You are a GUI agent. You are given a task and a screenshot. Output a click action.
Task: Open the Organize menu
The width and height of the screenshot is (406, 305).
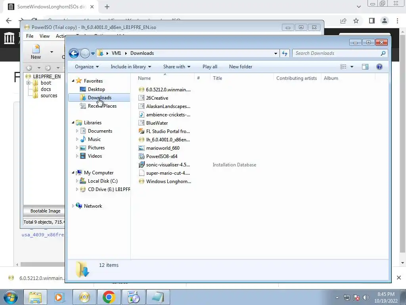pyautogui.click(x=87, y=67)
